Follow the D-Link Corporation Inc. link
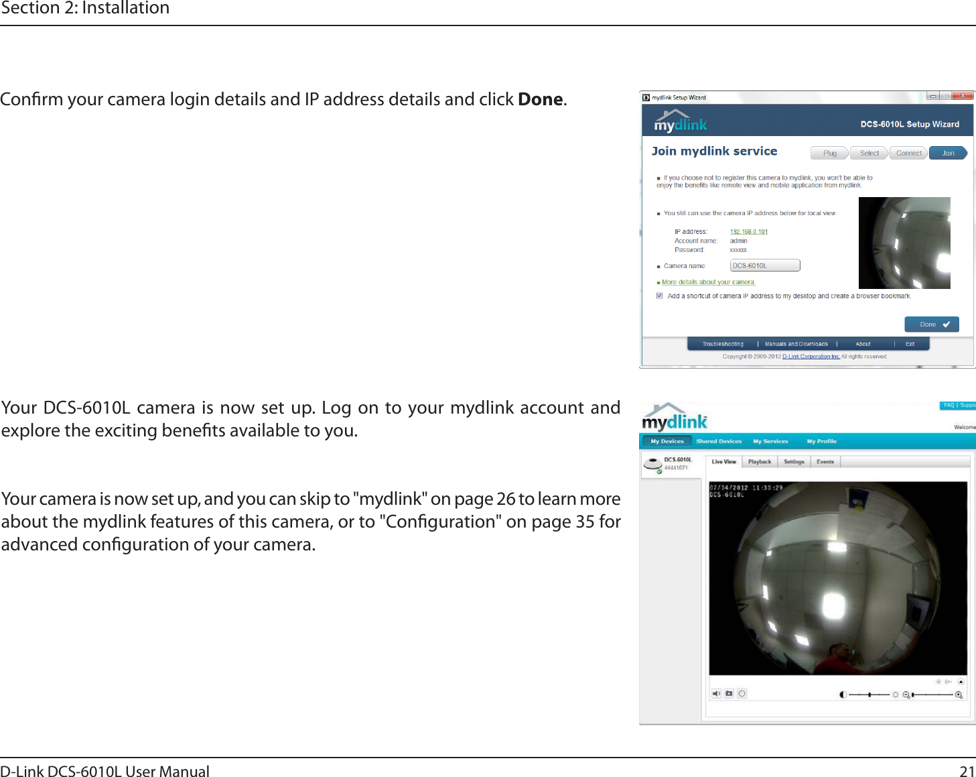The image size is (976, 777). click(811, 357)
